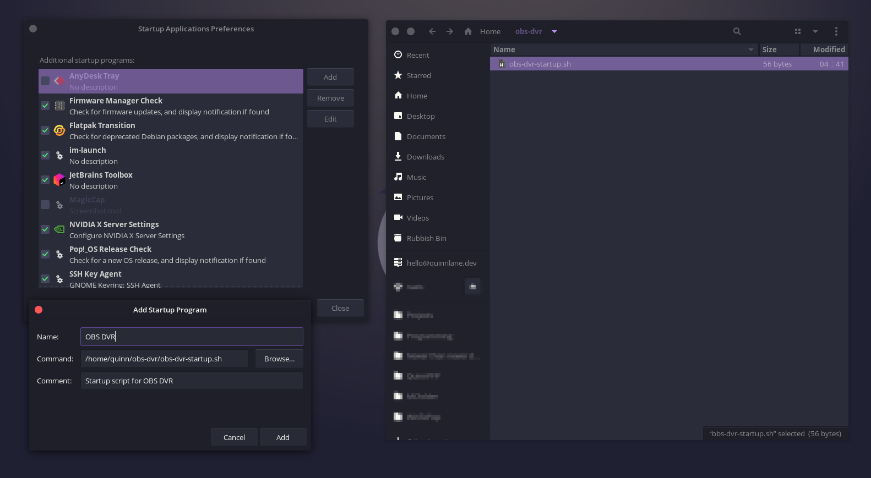
Task: Click Add in Startup Applications Preferences
Action: pos(330,77)
